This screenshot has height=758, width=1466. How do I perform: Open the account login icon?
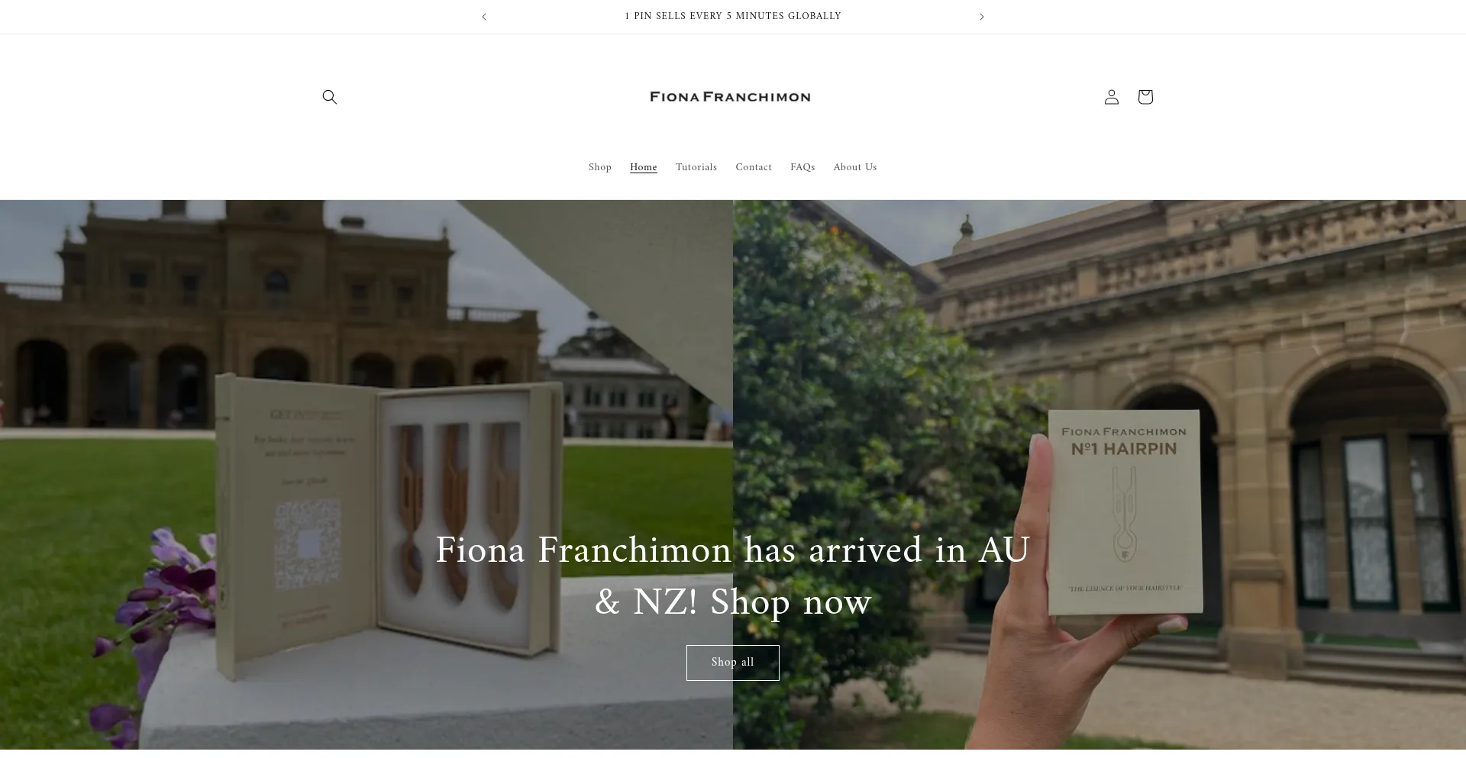pos(1111,97)
